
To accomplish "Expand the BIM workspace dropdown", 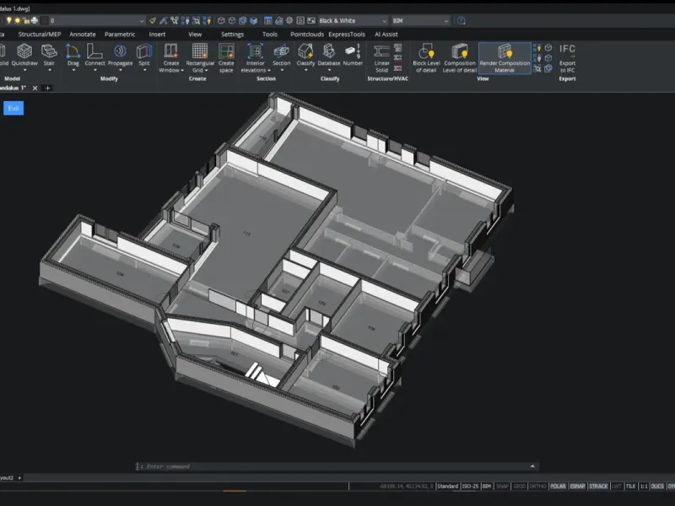I will (x=420, y=20).
